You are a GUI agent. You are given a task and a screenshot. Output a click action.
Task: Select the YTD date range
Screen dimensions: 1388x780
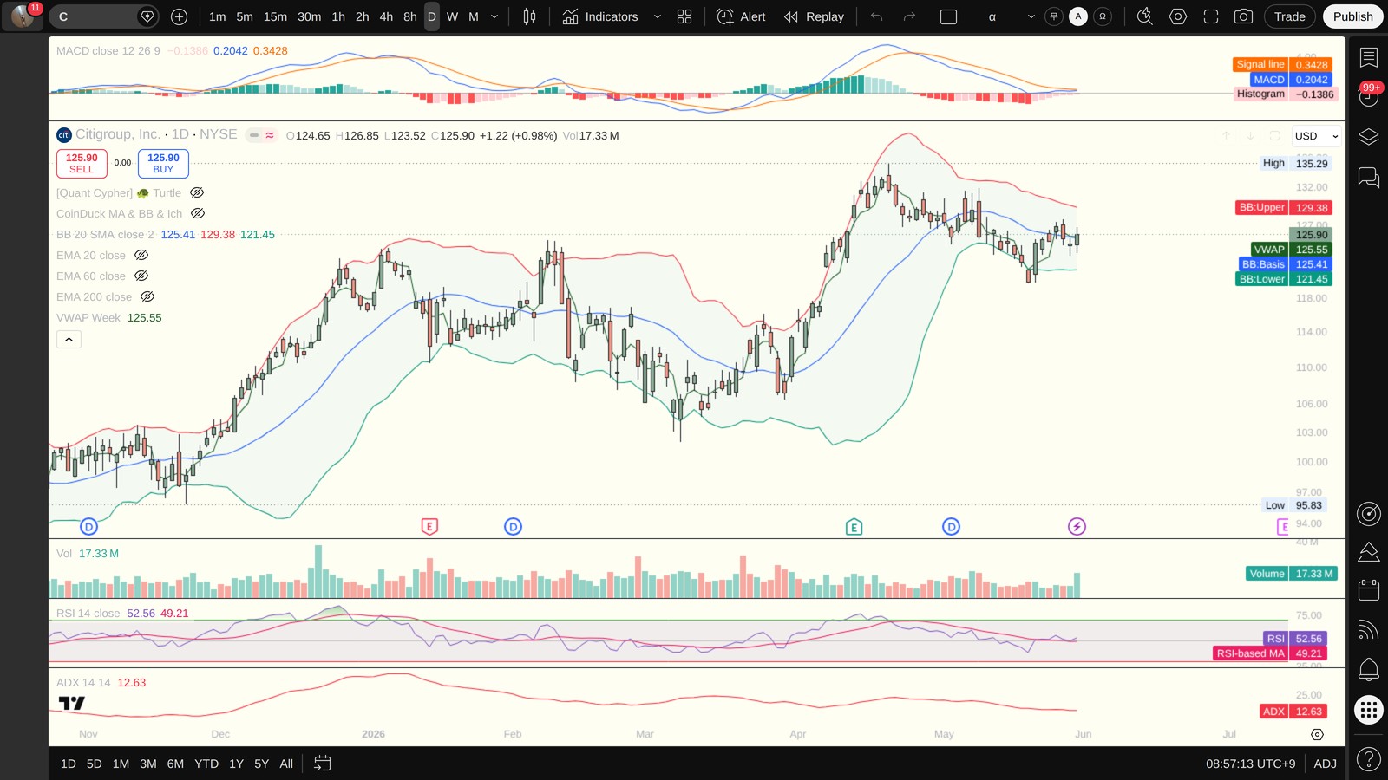point(206,764)
